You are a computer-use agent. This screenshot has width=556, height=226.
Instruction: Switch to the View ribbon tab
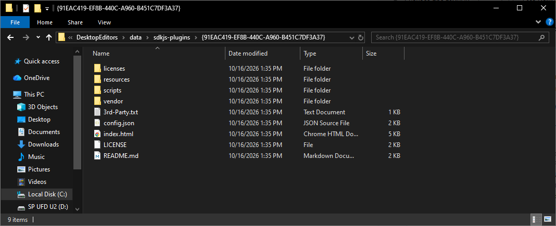104,22
